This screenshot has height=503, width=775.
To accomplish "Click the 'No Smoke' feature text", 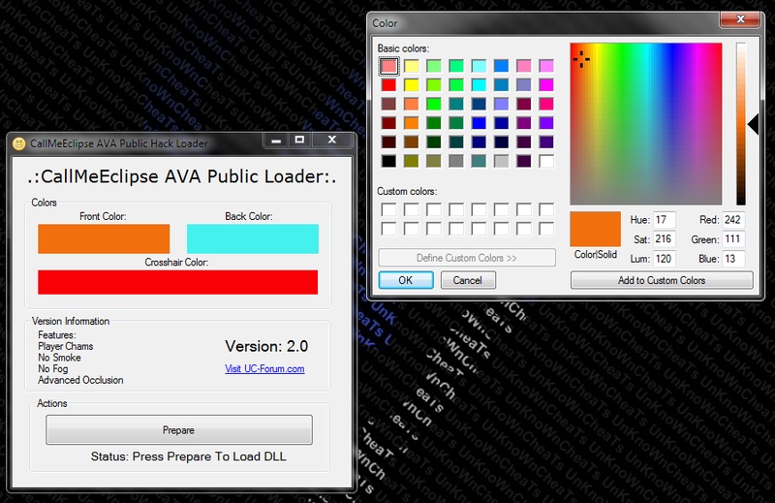I will 59,358.
